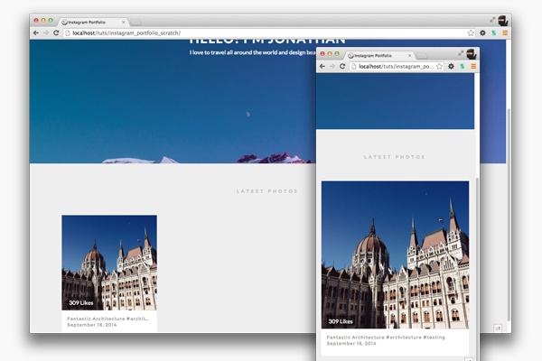The image size is (542, 361).
Task: Click 'September 16, 2014' in the small window
Action: [x=351, y=343]
